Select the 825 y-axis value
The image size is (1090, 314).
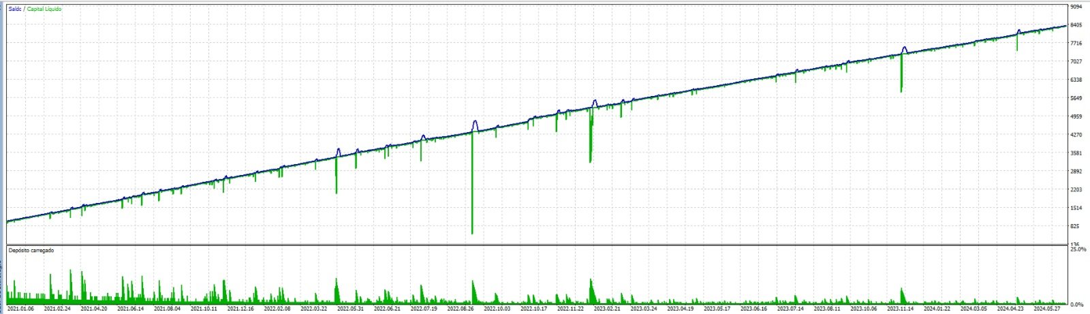1075,226
